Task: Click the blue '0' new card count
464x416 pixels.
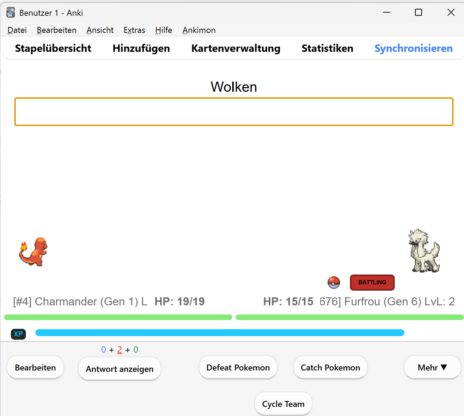Action: (104, 350)
